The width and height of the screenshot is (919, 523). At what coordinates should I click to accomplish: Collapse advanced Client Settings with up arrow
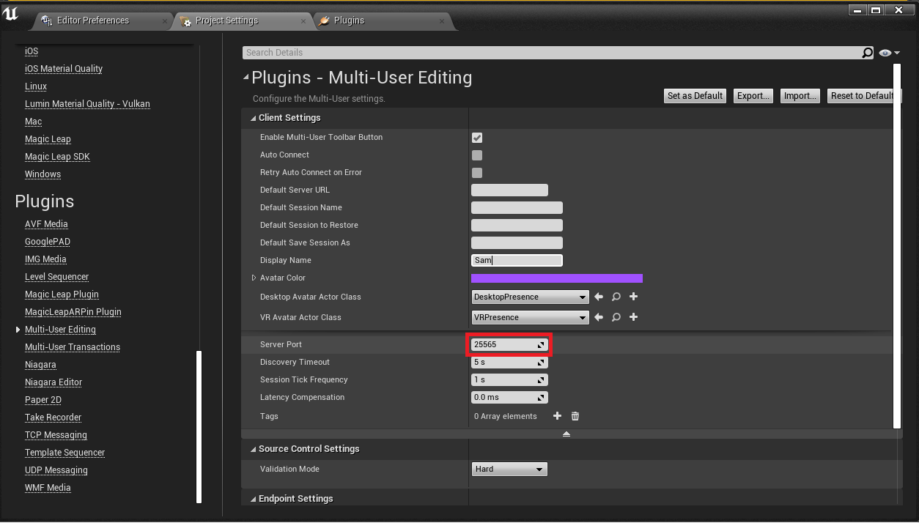click(x=566, y=434)
